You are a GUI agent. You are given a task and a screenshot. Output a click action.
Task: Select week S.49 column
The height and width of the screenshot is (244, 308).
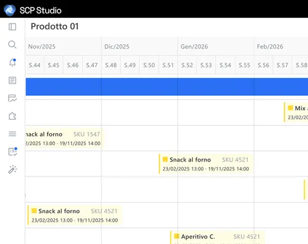click(x=130, y=65)
